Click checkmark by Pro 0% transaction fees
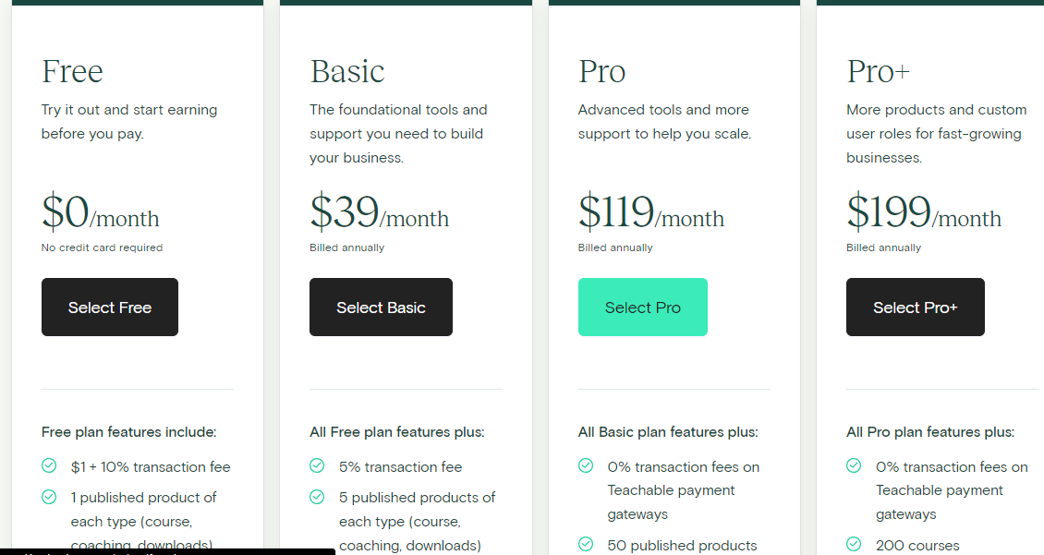The width and height of the screenshot is (1044, 555). pos(586,466)
